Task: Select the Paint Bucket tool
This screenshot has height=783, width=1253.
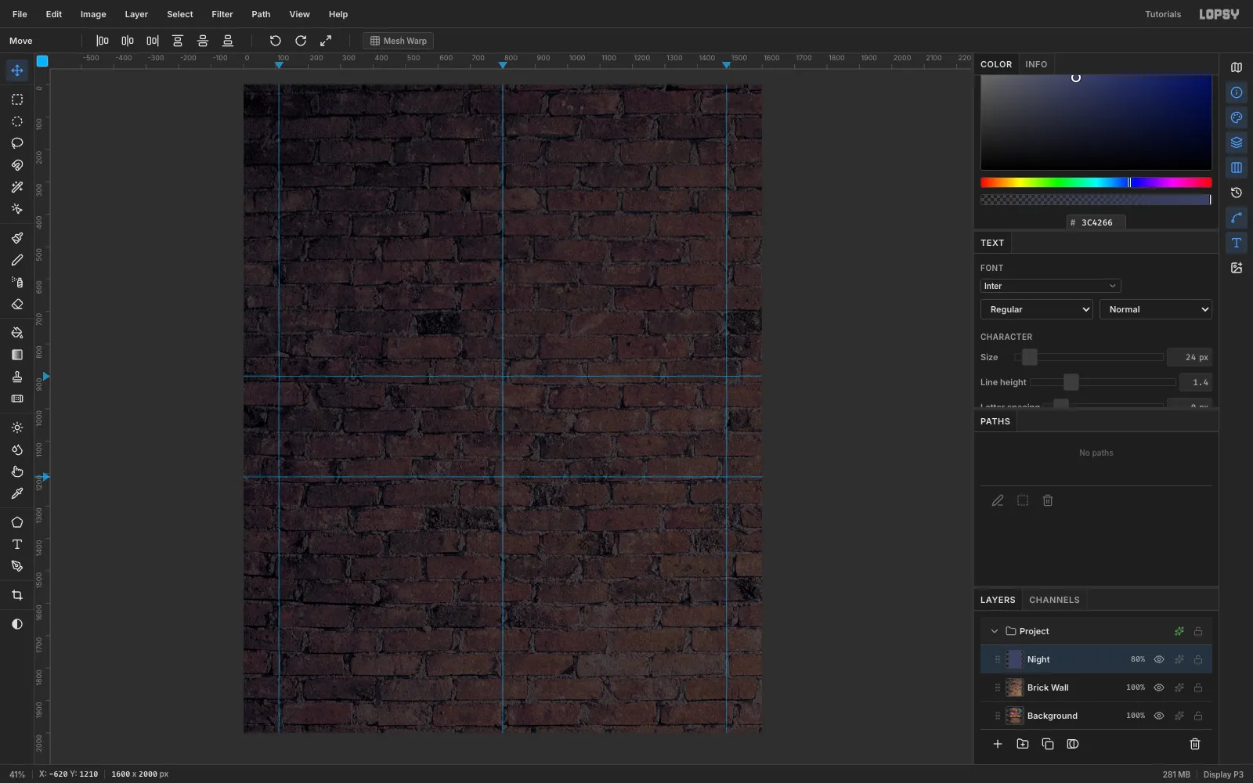Action: [17, 333]
